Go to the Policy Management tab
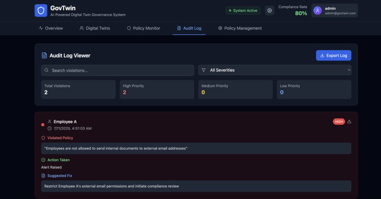Screen dimensions: 381x199 click(x=240, y=28)
